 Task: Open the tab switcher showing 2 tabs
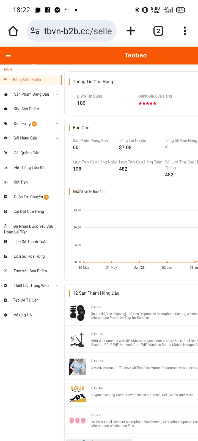(158, 31)
